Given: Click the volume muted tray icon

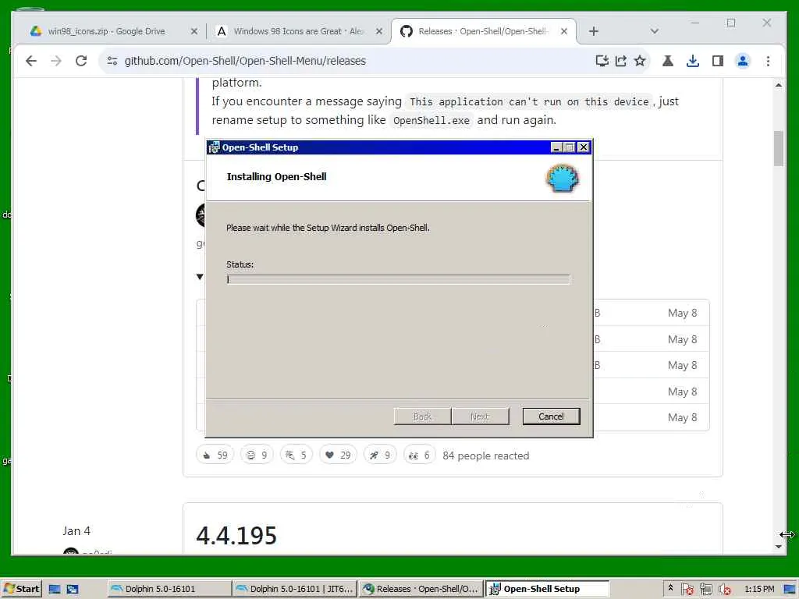Looking at the screenshot, I should pos(725,590).
